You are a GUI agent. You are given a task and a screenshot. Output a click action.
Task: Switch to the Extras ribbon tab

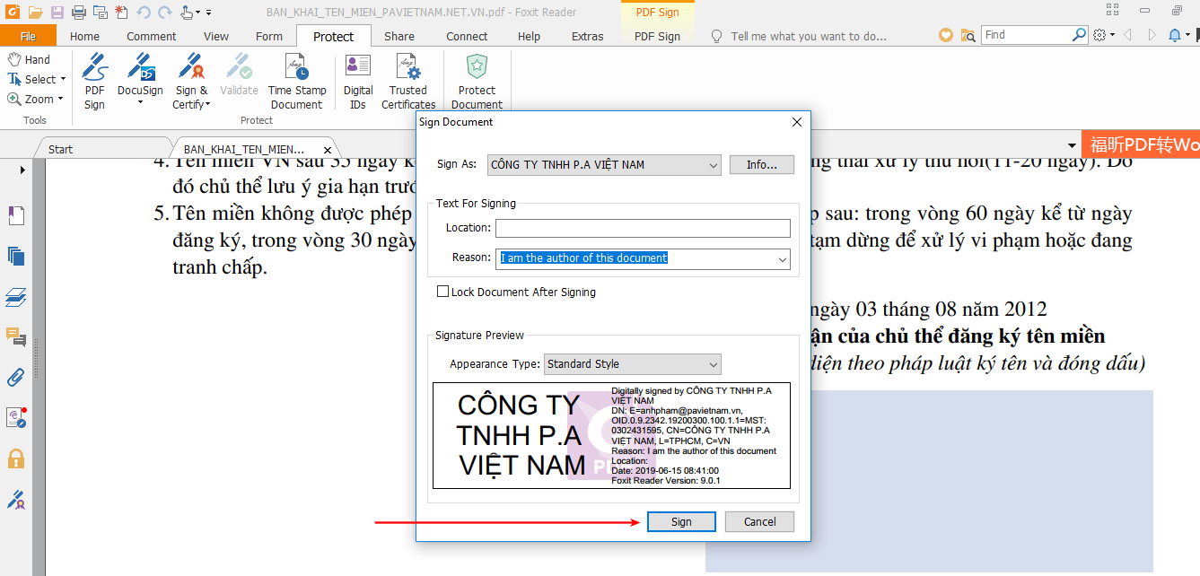[588, 36]
